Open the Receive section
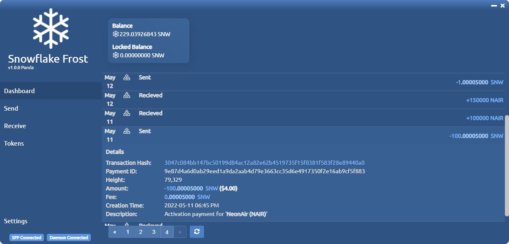The width and height of the screenshot is (509, 244). point(51,126)
